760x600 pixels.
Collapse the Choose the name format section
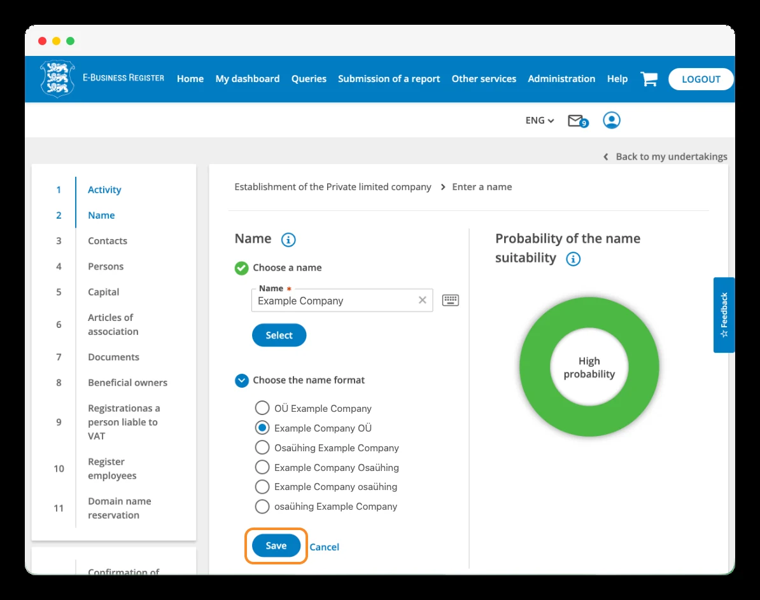coord(242,381)
